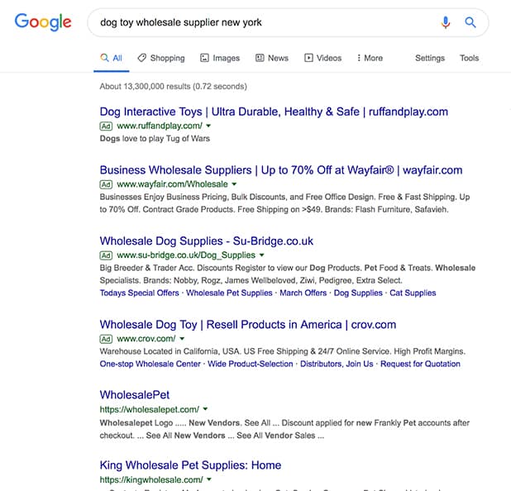Open the WholesalePet result link
Image resolution: width=511 pixels, height=491 pixels.
click(x=135, y=394)
